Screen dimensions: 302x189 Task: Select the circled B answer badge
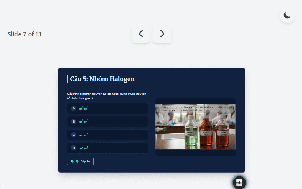coord(73,121)
